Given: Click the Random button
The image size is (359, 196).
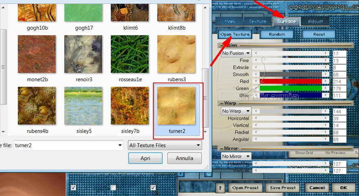Looking at the screenshot, I should (277, 35).
